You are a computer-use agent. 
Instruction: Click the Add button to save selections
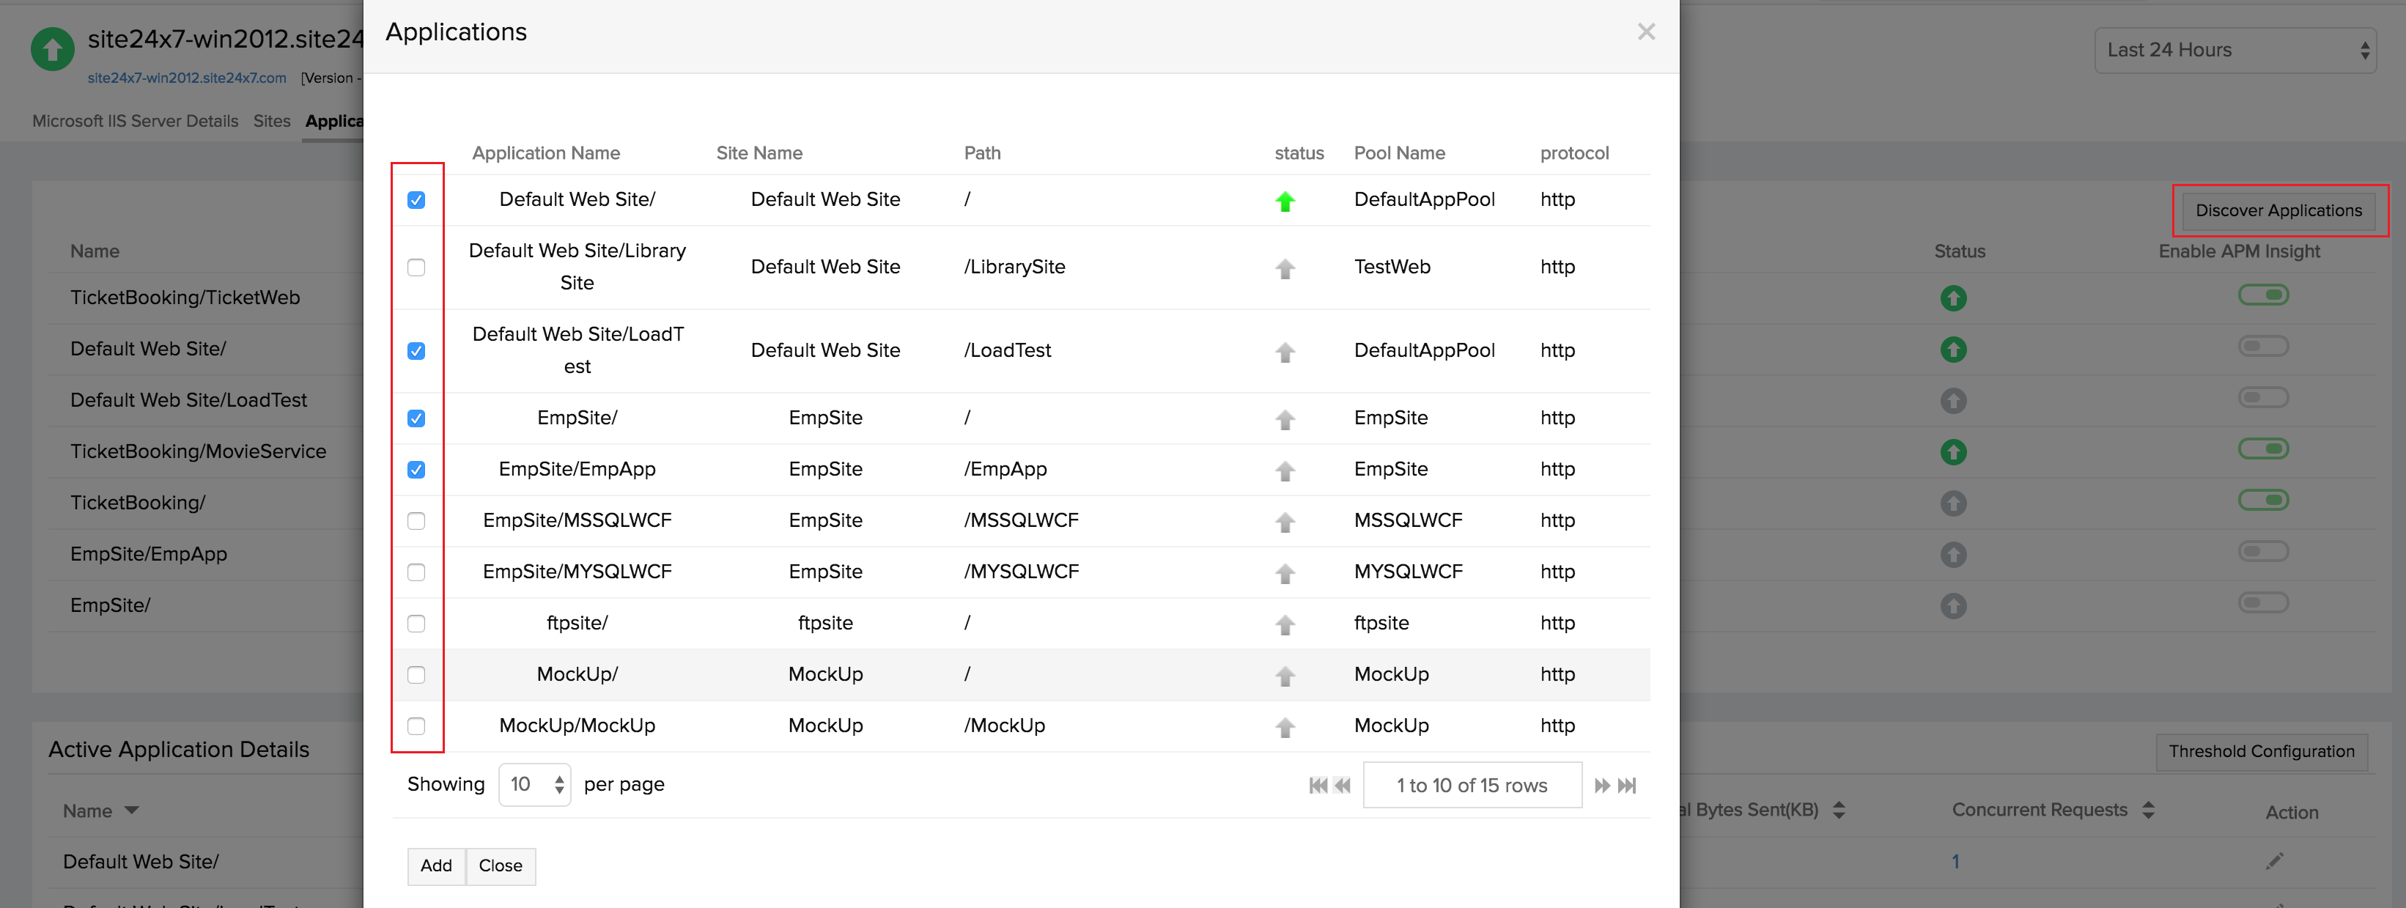[435, 865]
